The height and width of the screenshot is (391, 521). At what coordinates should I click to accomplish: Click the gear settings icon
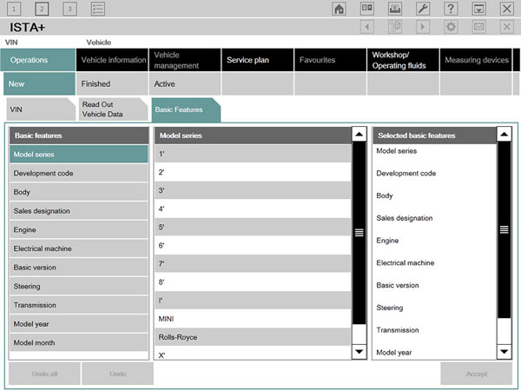tap(451, 27)
